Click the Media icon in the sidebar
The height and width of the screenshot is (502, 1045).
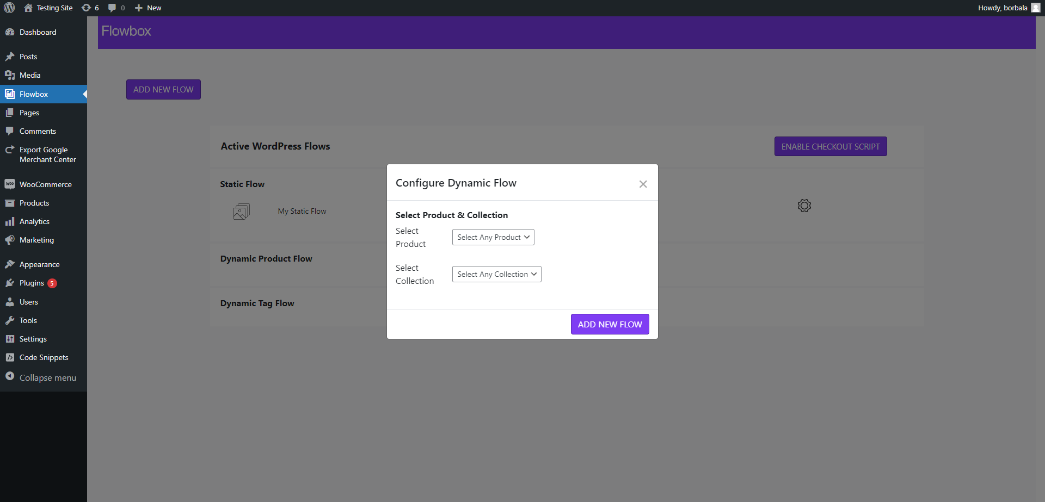pyautogui.click(x=10, y=75)
